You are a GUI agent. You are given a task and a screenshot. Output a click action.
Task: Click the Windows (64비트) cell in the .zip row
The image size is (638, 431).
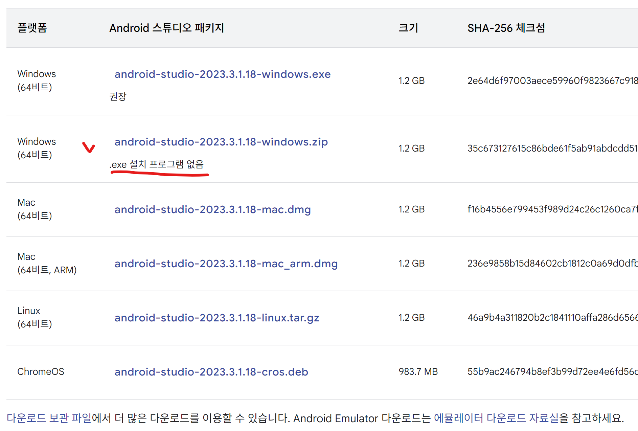point(37,148)
